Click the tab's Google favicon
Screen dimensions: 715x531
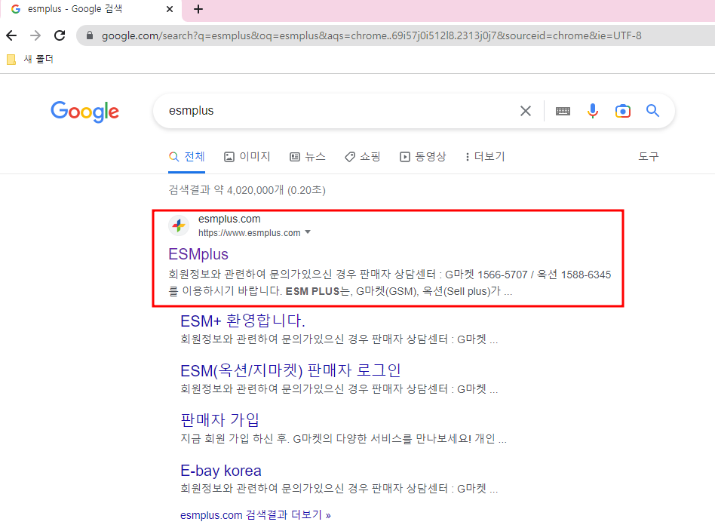point(16,9)
